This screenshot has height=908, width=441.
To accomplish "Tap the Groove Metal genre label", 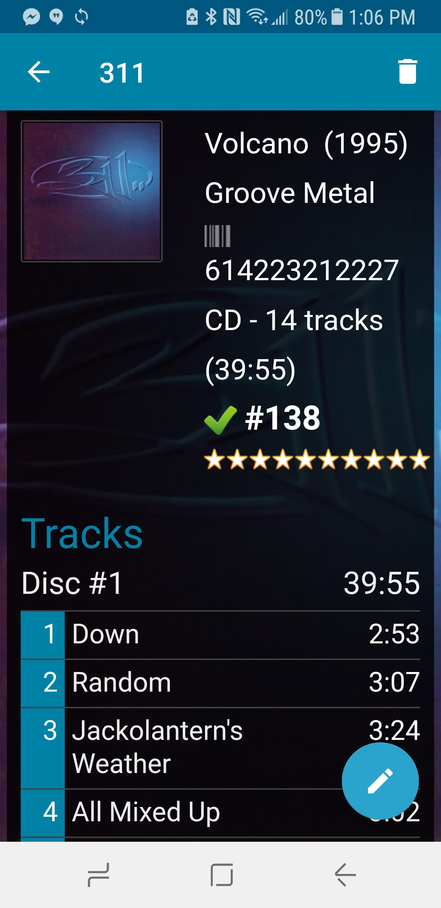I will point(290,193).
